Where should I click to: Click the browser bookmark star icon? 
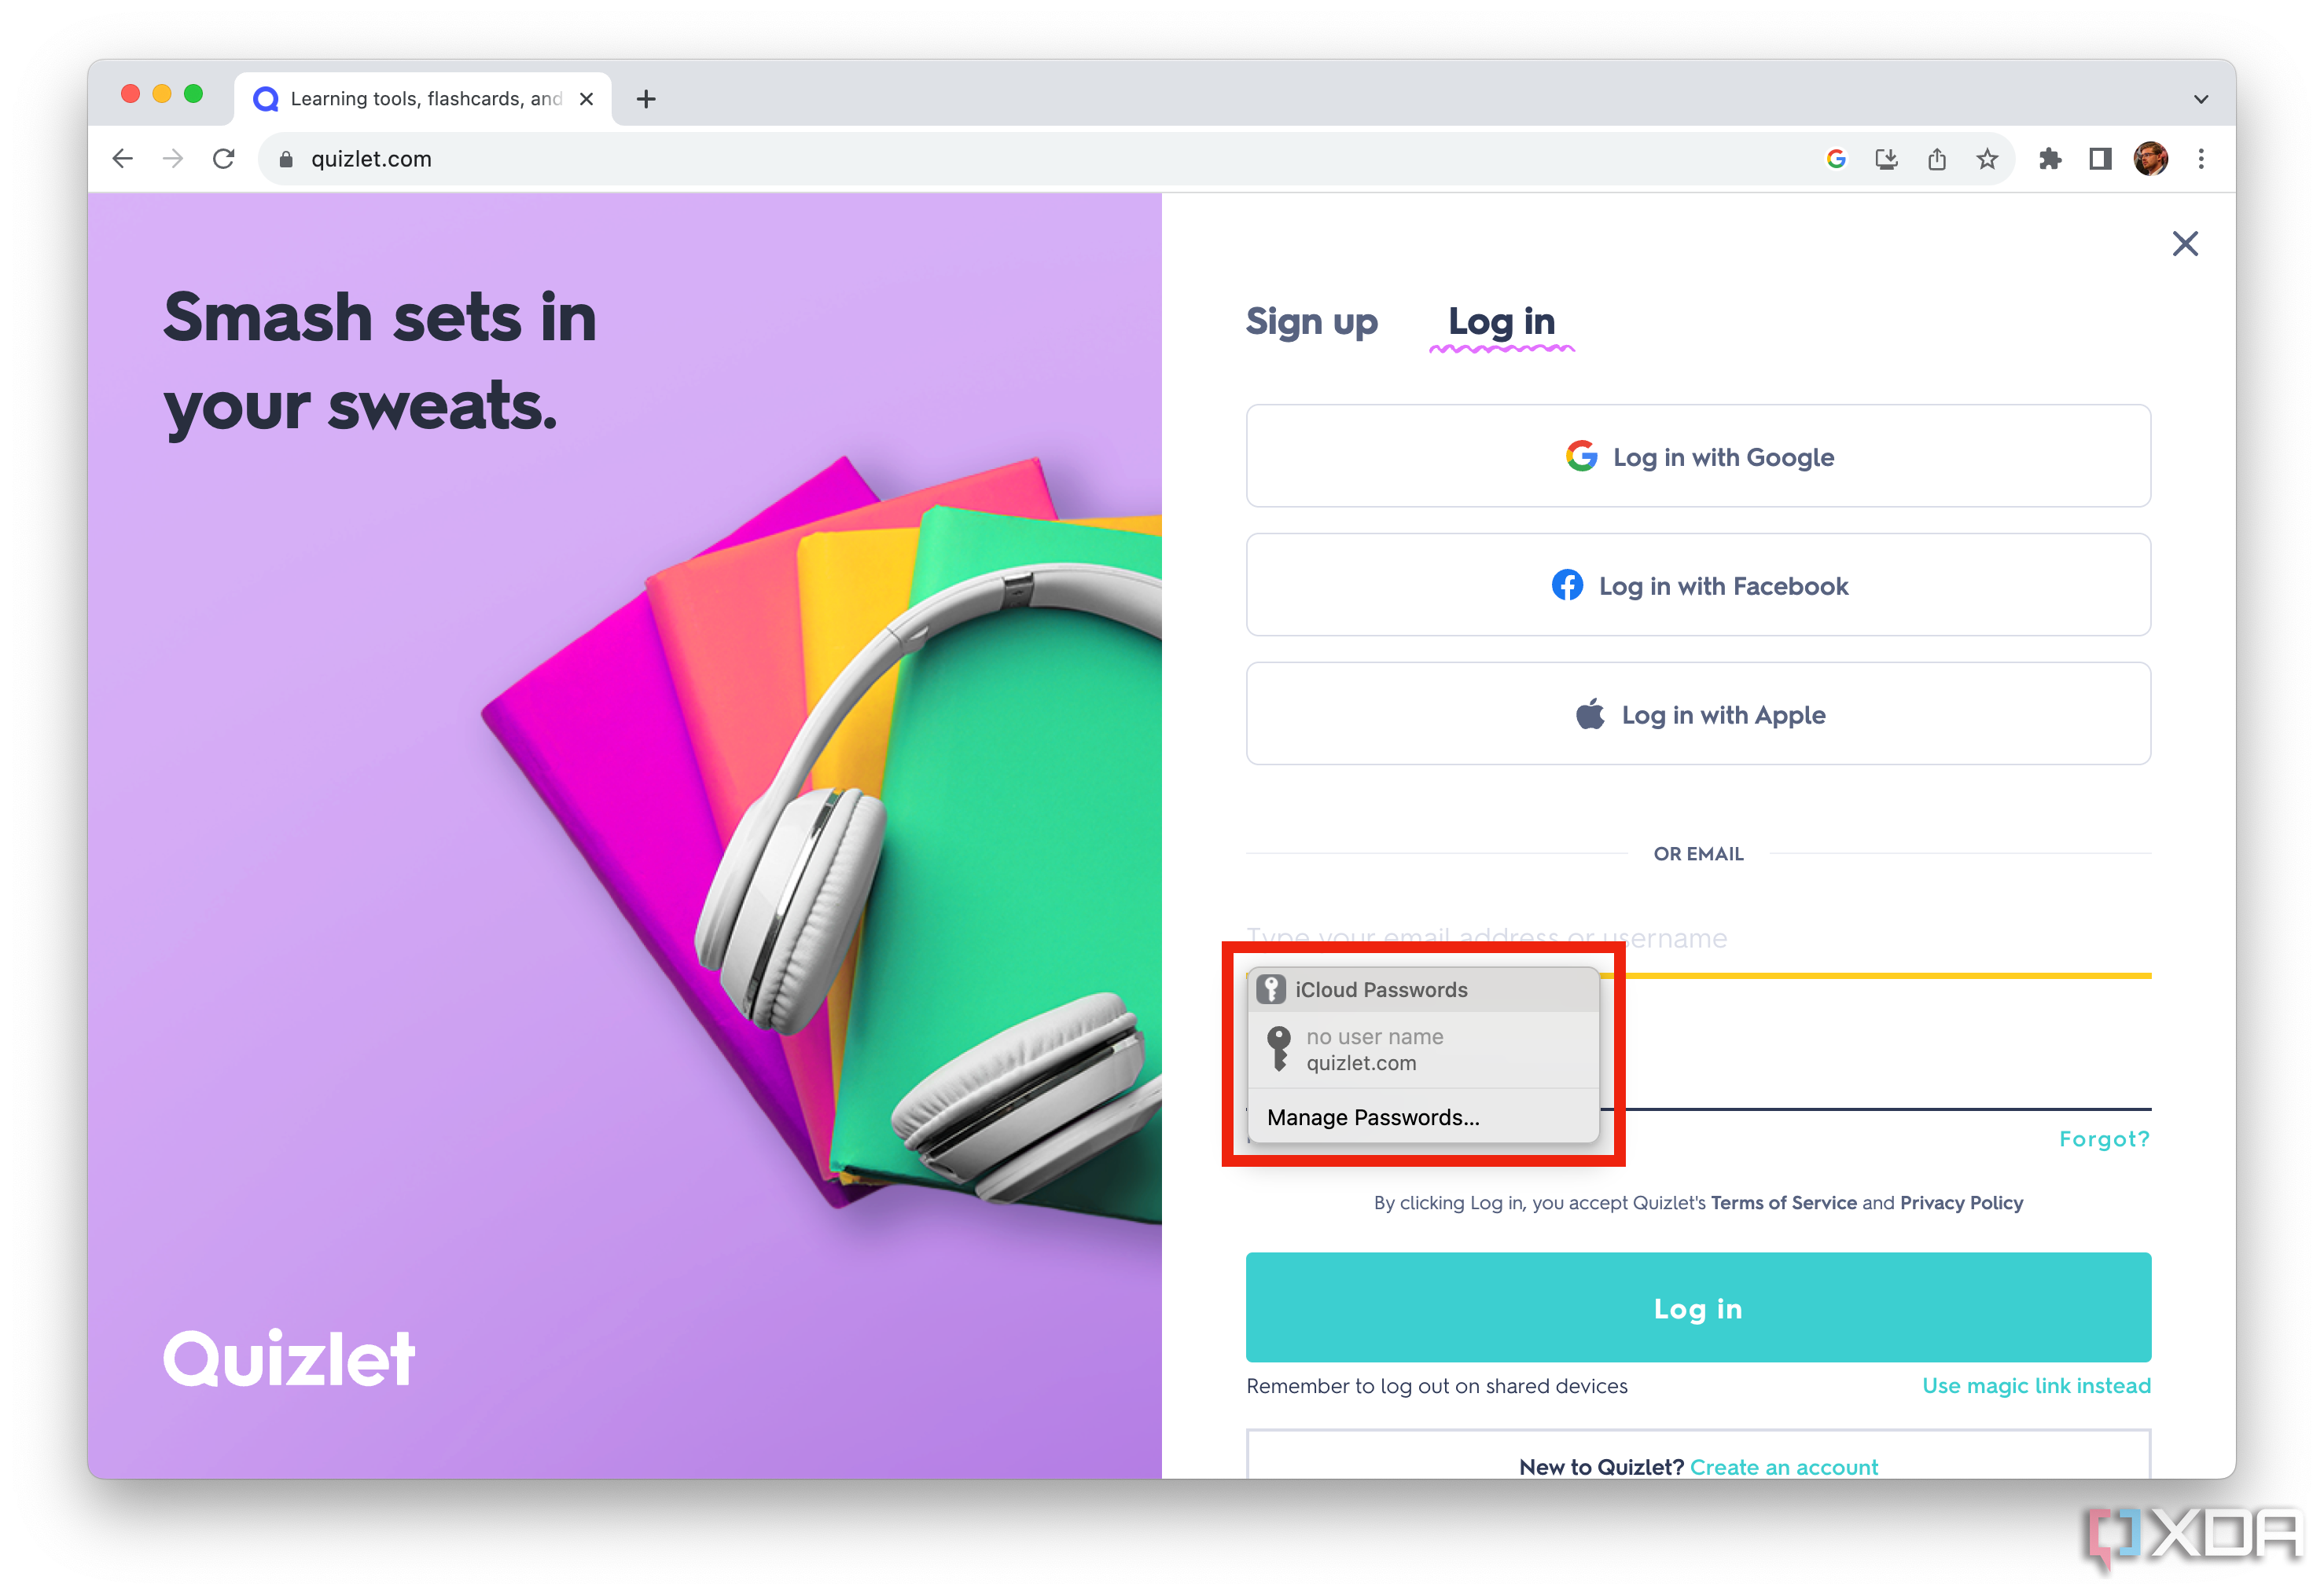pyautogui.click(x=1990, y=159)
